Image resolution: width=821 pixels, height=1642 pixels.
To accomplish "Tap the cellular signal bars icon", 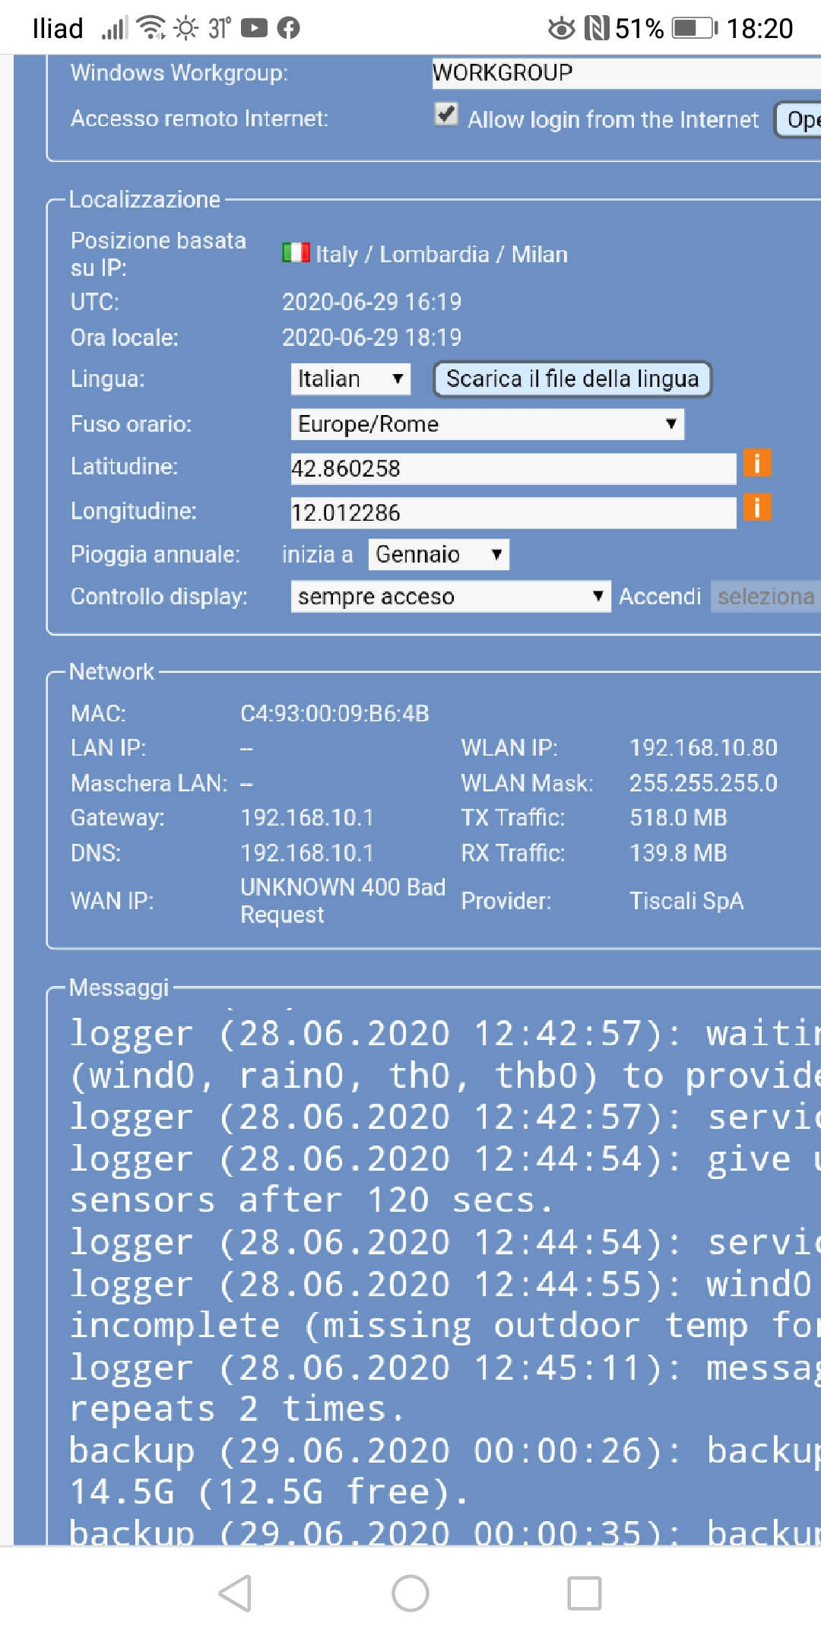I will click(x=114, y=29).
